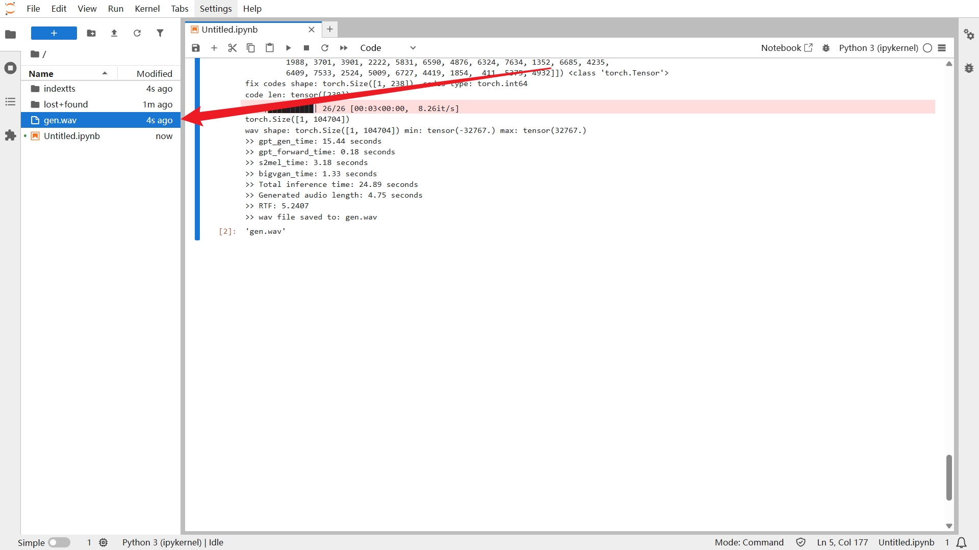Viewport: 979px width, 550px height.
Task: Open the Extension Manager panel
Action: coord(10,135)
